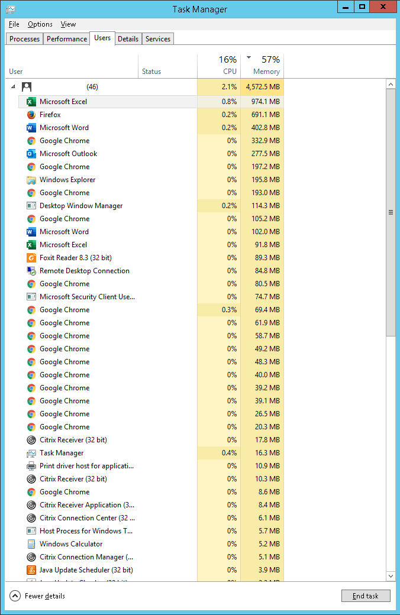
Task: Click the Word icon using 402.8 MB
Action: (31, 128)
